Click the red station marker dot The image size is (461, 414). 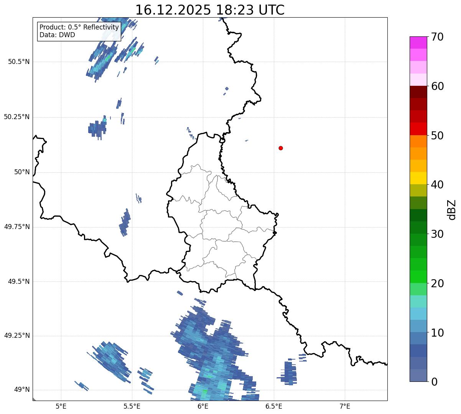pos(281,148)
